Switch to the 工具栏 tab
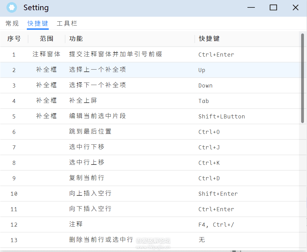Screen dimensions: 307x252 (x=67, y=23)
